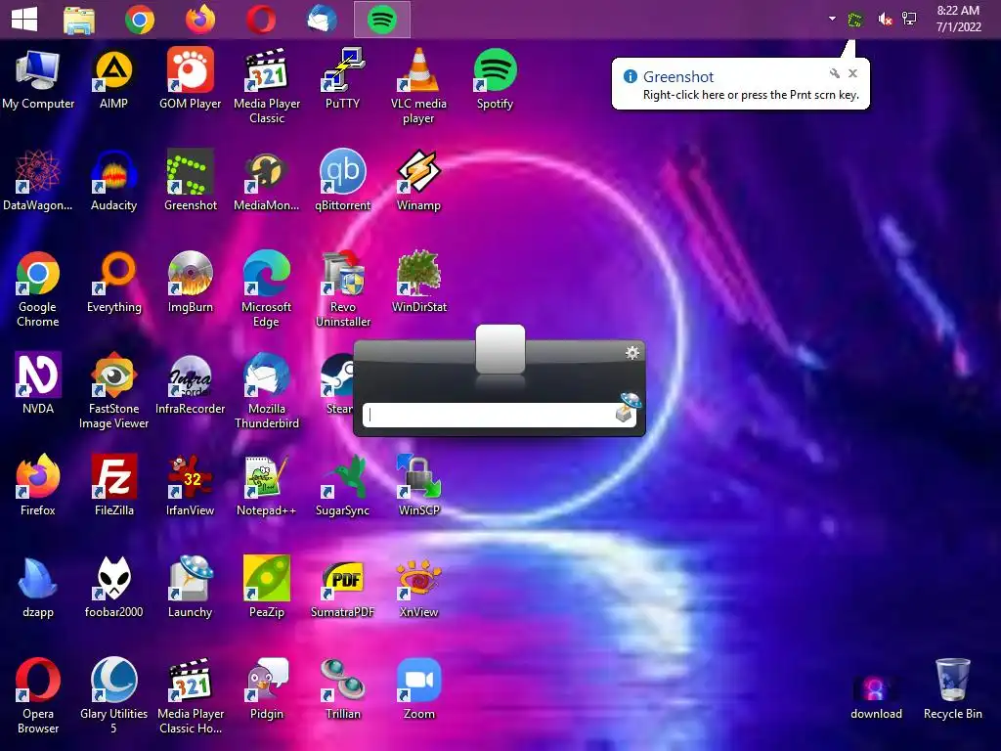Launch Chrome from the taskbar
The image size is (1001, 751).
coord(140,20)
